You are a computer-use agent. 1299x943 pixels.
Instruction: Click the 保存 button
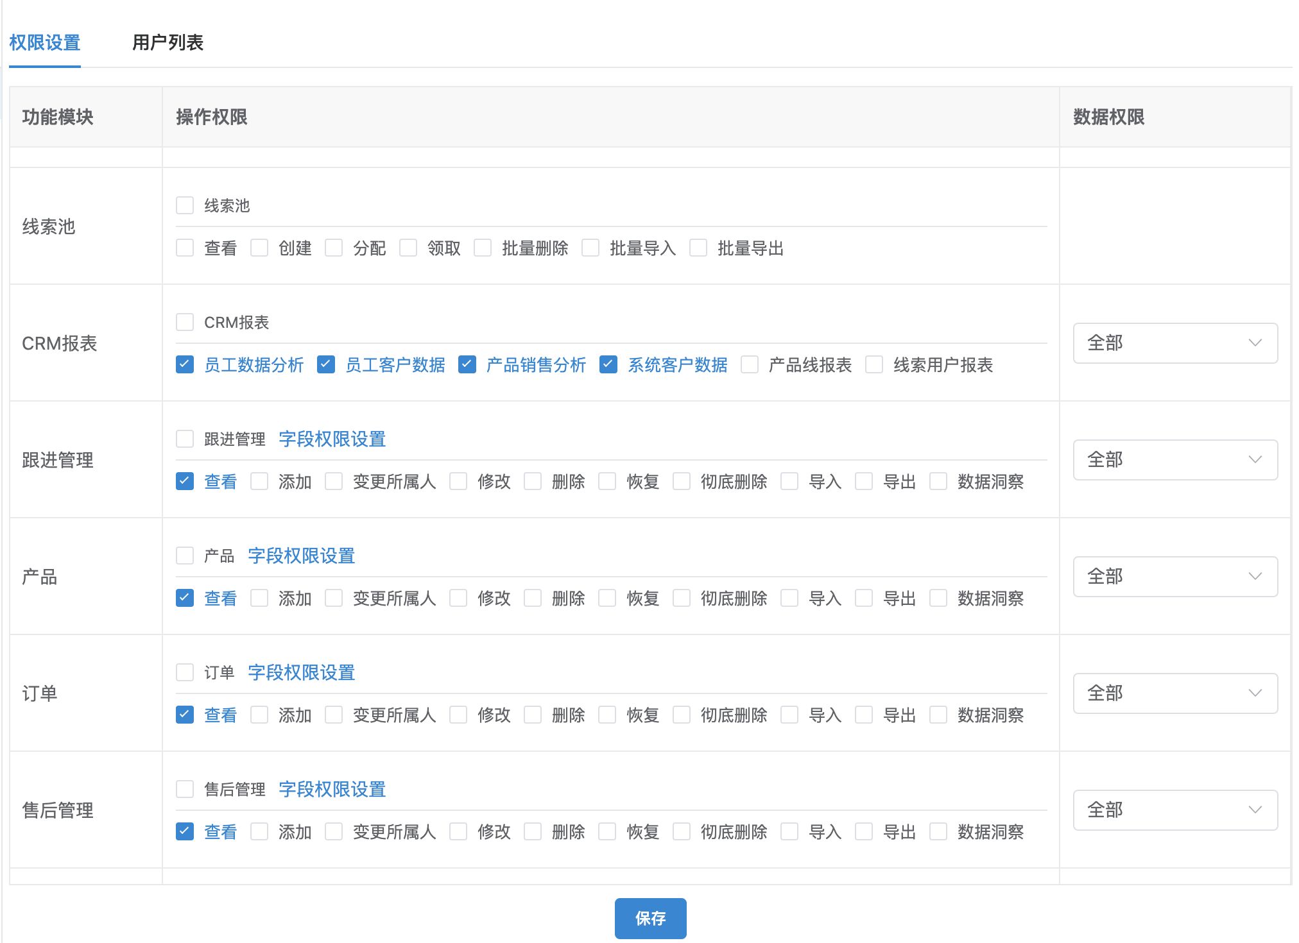tap(649, 918)
